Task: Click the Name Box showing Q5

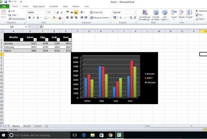Action: 12,27
